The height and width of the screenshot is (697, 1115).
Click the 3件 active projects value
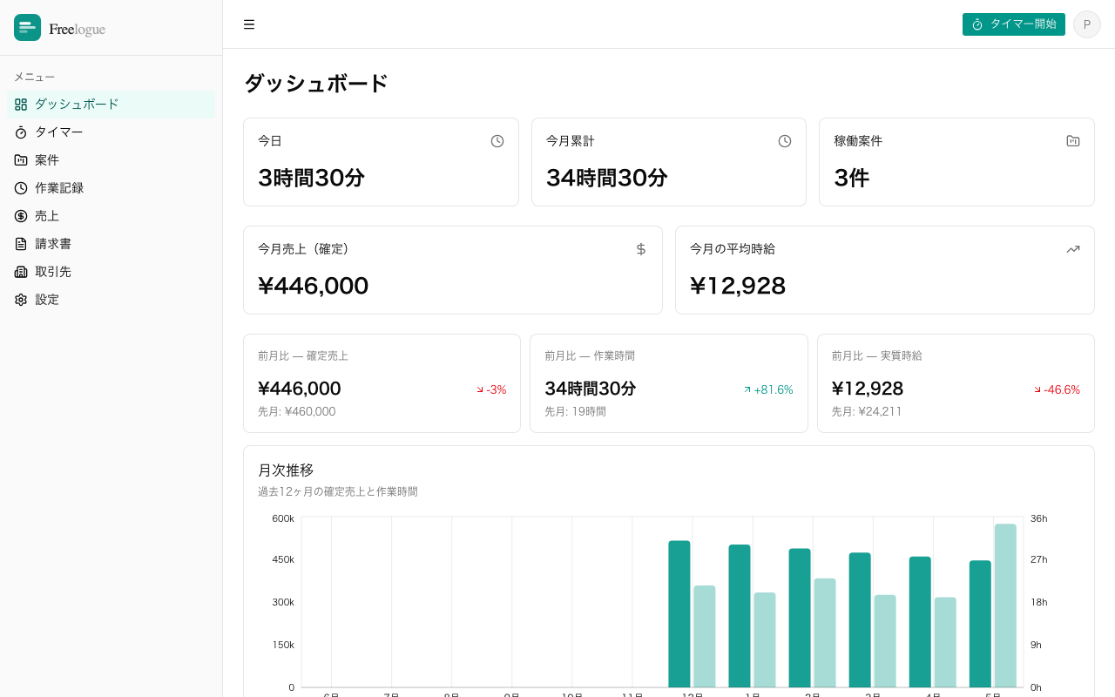click(x=851, y=178)
